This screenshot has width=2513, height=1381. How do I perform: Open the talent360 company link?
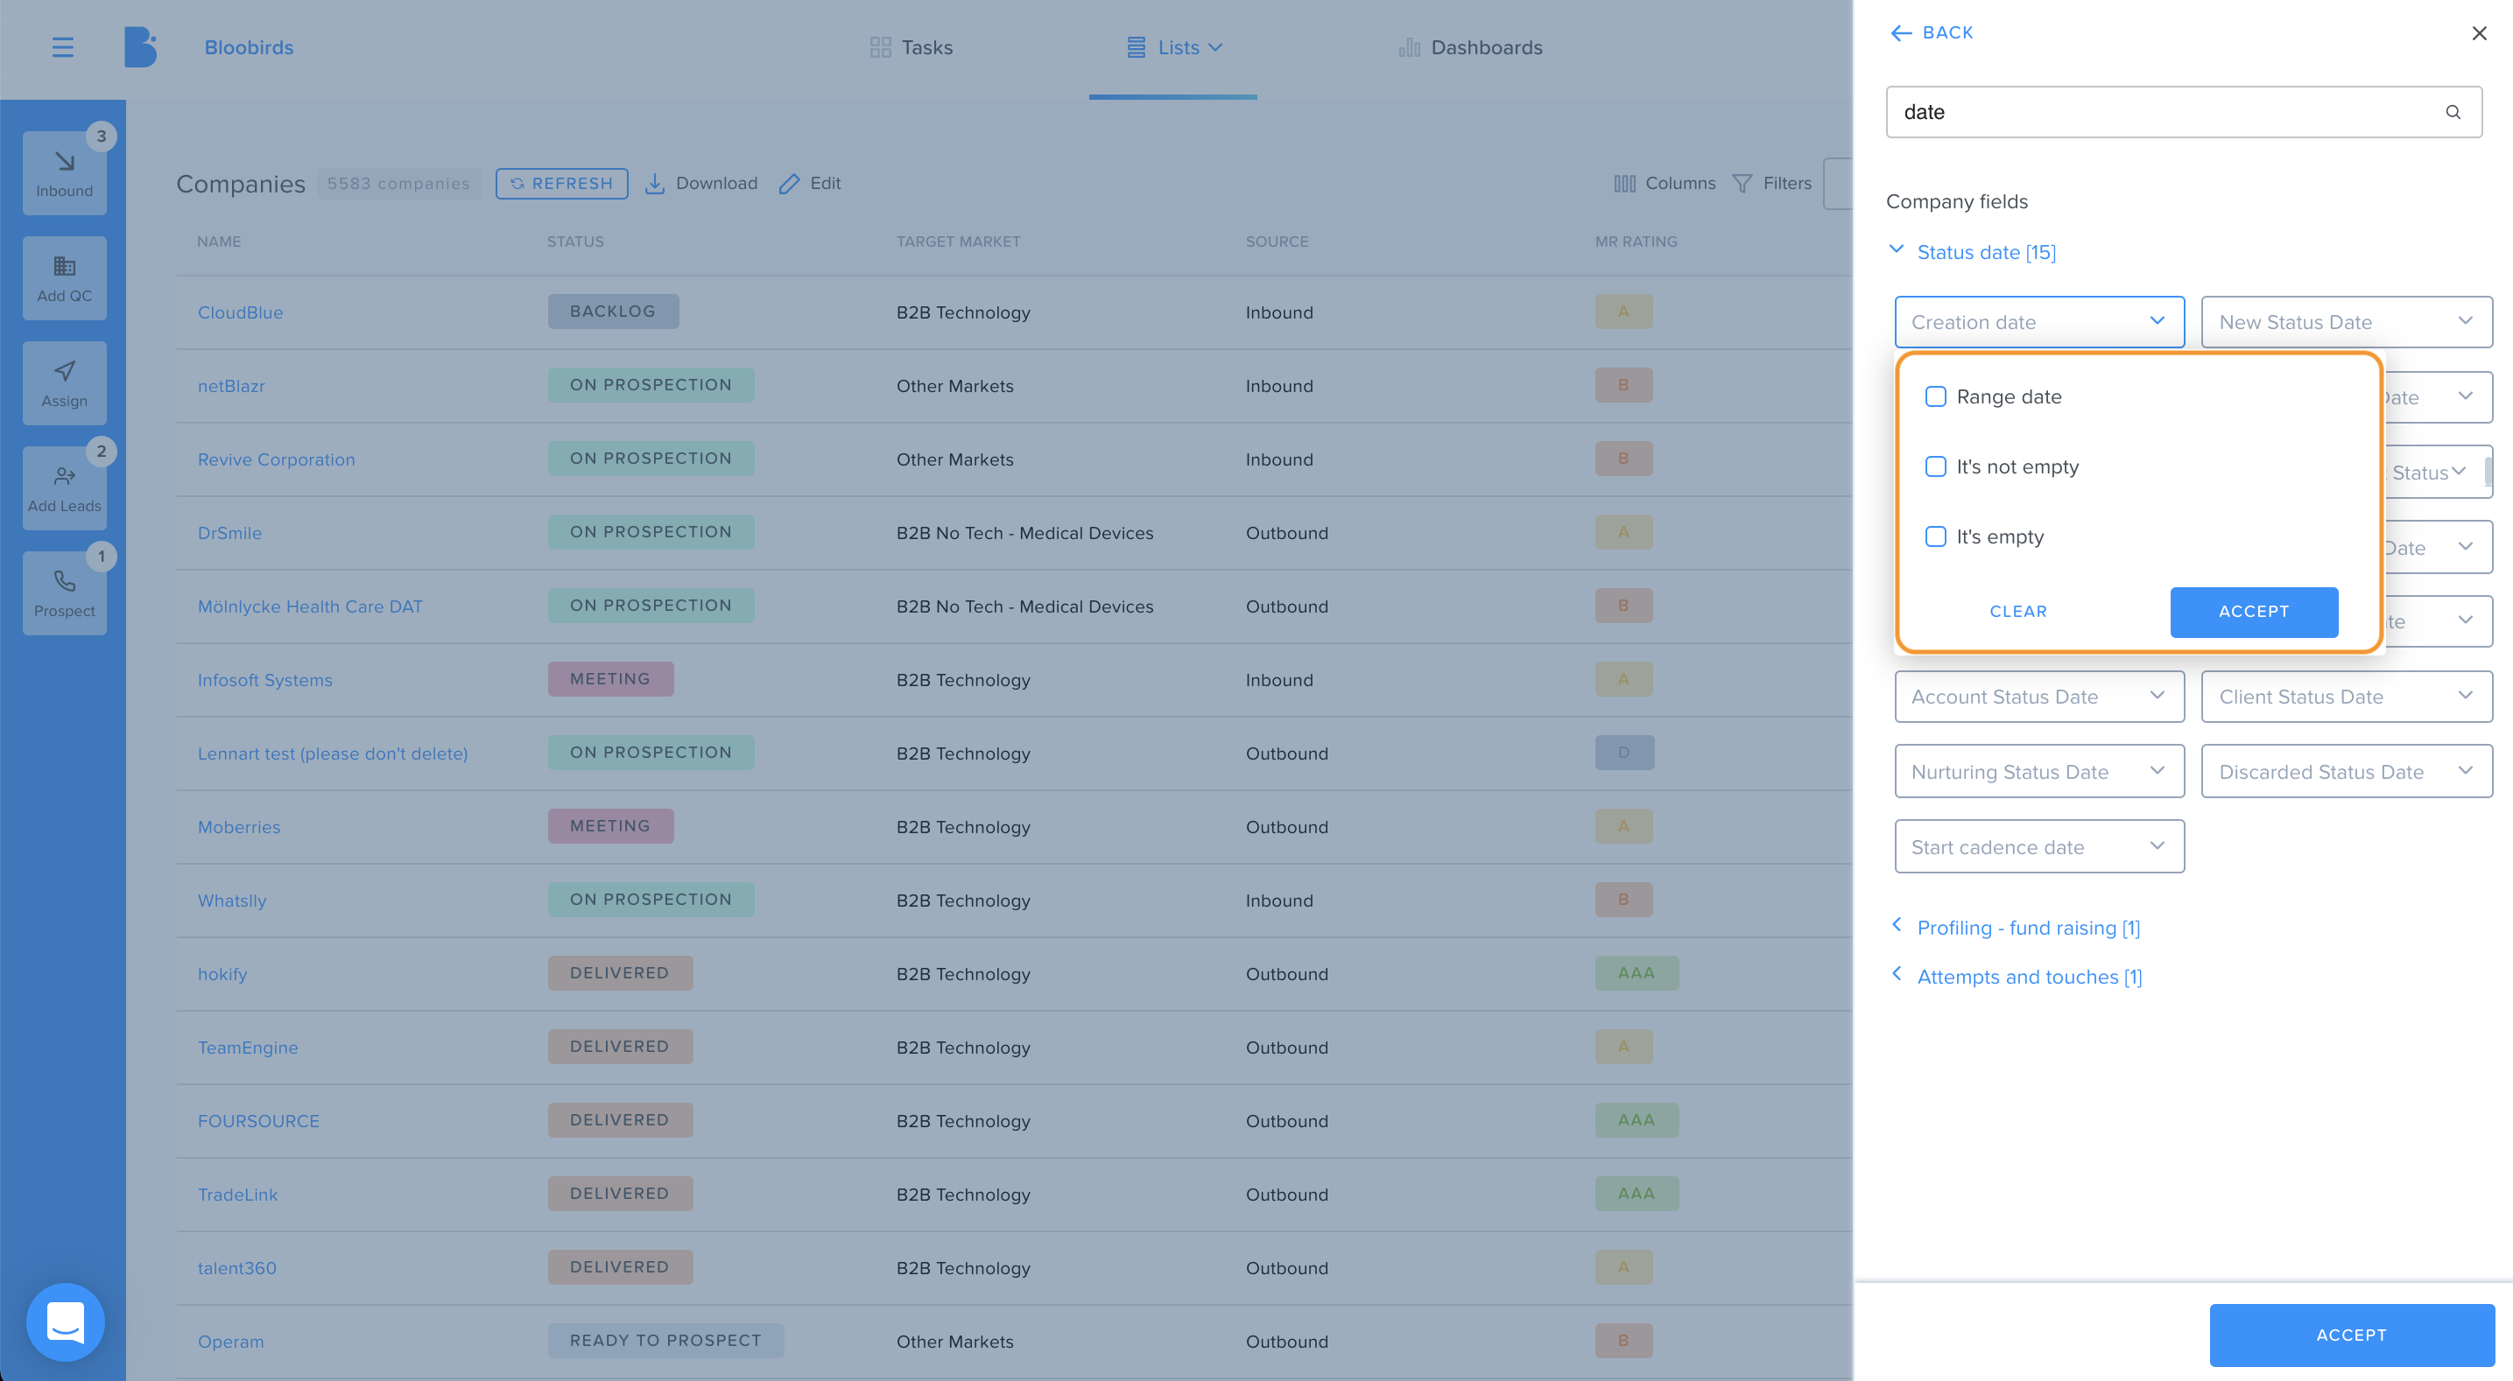point(237,1268)
